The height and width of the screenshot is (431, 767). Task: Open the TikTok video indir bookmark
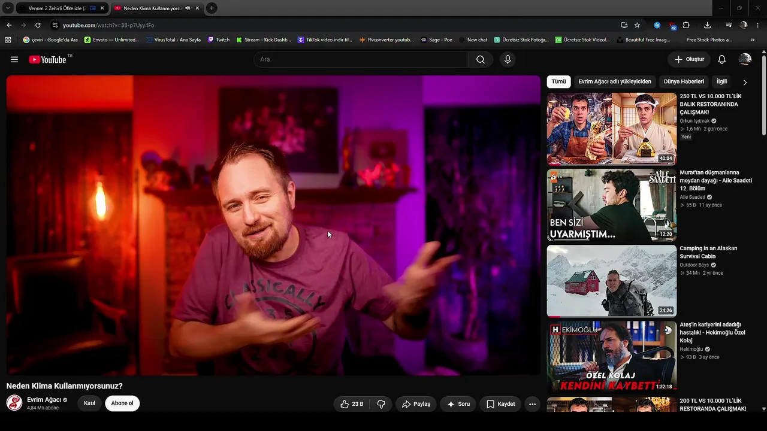point(325,40)
